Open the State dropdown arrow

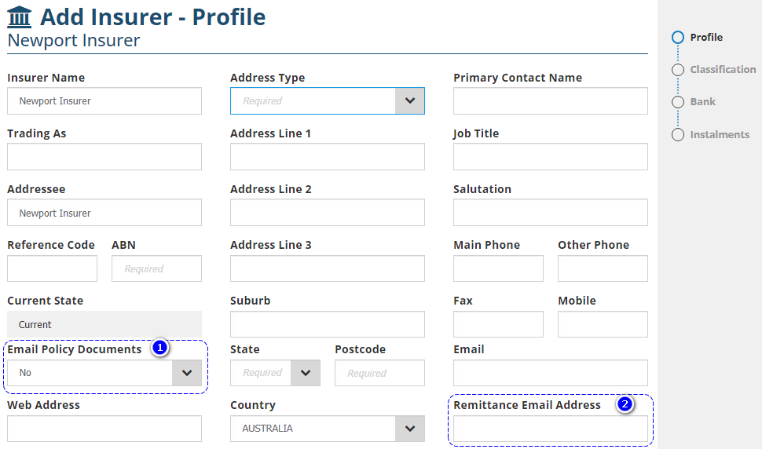point(305,373)
